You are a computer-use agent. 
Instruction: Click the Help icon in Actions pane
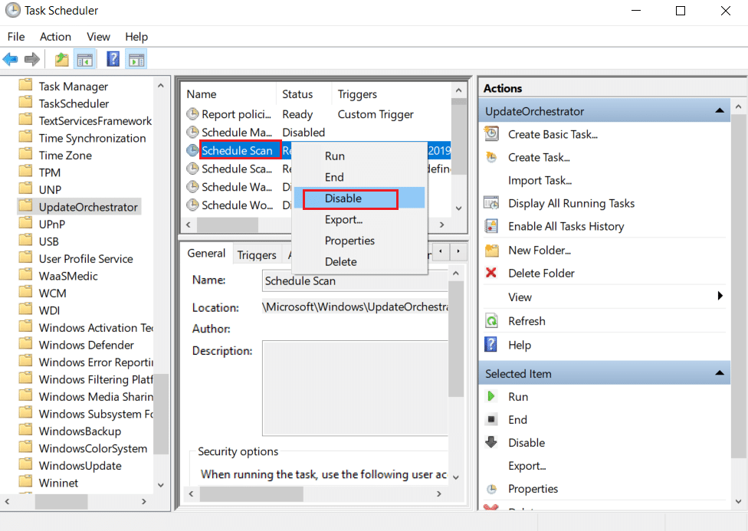pos(490,345)
